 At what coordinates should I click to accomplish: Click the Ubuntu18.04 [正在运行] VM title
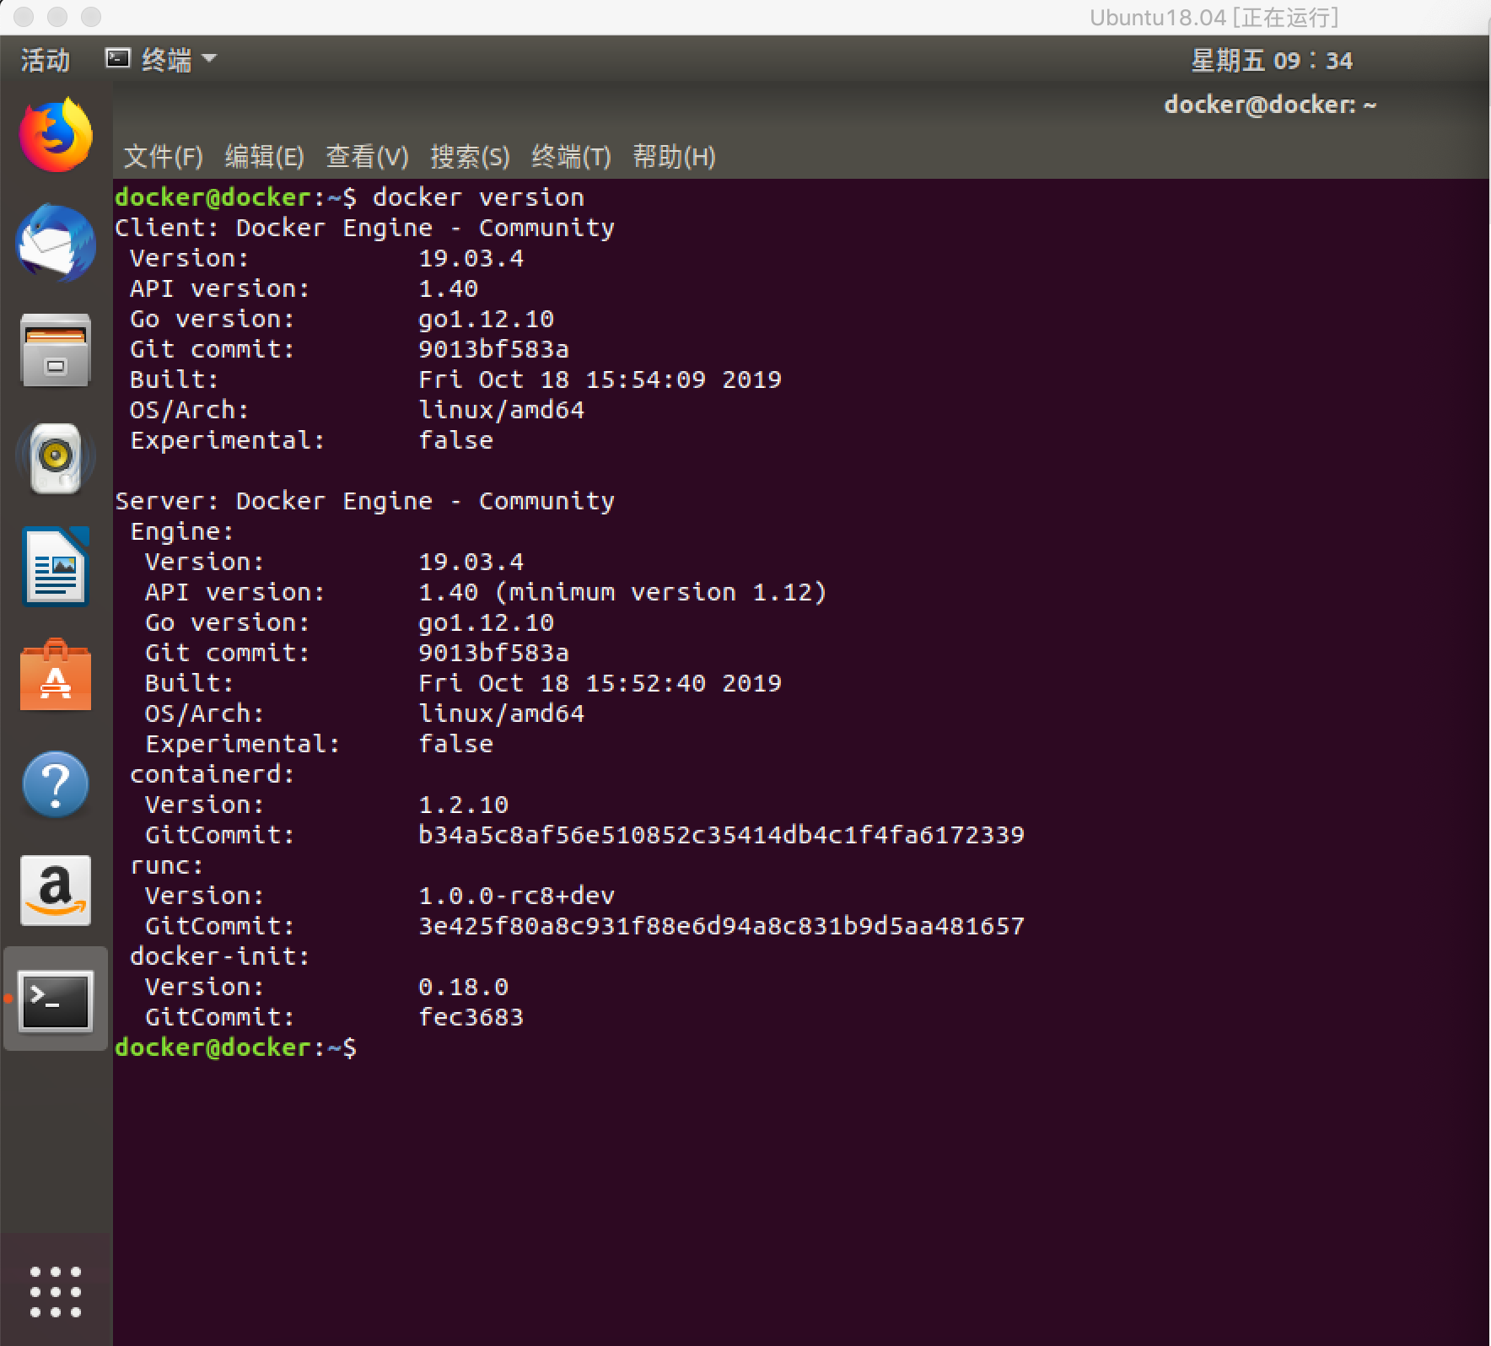coord(1214,18)
